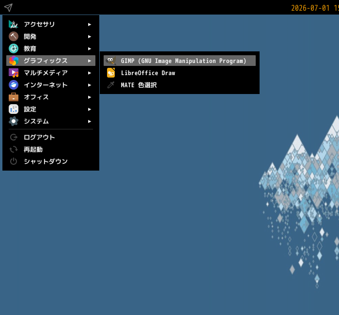Open the 教育 menu category
The height and width of the screenshot is (315, 339).
51,48
